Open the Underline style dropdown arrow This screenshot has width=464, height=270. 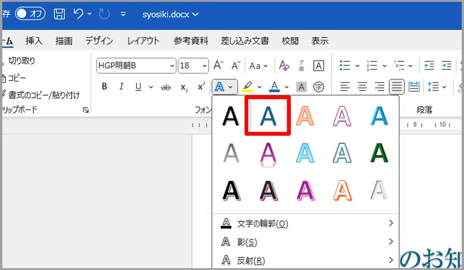click(151, 87)
